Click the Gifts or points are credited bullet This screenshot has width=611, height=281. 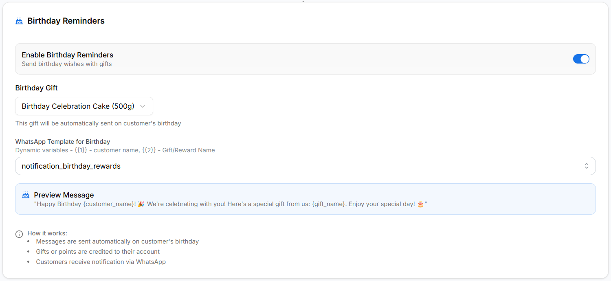[x=98, y=252]
